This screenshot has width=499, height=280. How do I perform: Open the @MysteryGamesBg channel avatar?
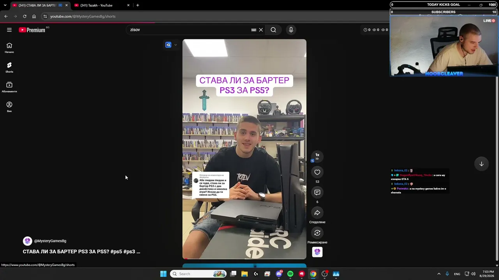27,241
